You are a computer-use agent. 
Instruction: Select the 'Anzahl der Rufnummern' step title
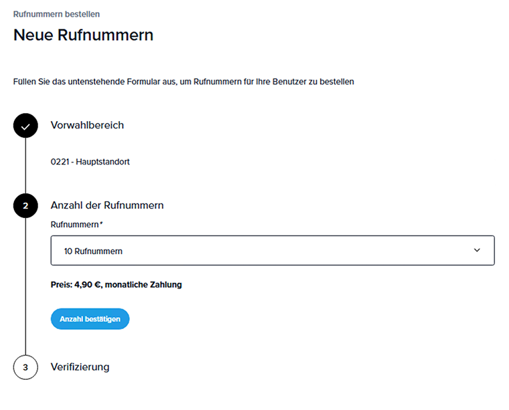coord(107,205)
